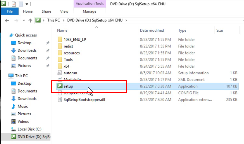Viewport: 244px width, 144px height.
Task: Select the Tools folder
Action: (x=68, y=60)
